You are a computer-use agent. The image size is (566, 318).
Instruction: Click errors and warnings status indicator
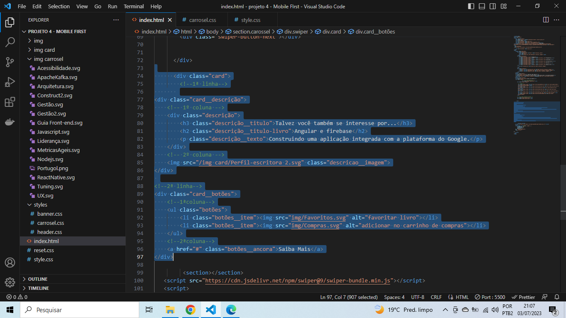(x=17, y=297)
